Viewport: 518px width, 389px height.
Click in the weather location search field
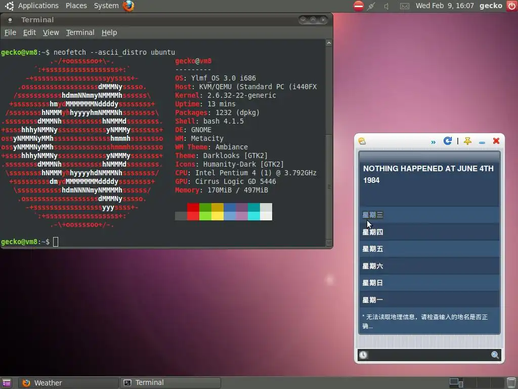[429, 355]
